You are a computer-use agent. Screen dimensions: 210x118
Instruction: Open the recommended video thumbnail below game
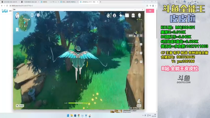point(116,111)
